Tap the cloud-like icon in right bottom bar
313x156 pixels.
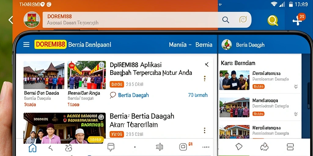click(x=264, y=147)
